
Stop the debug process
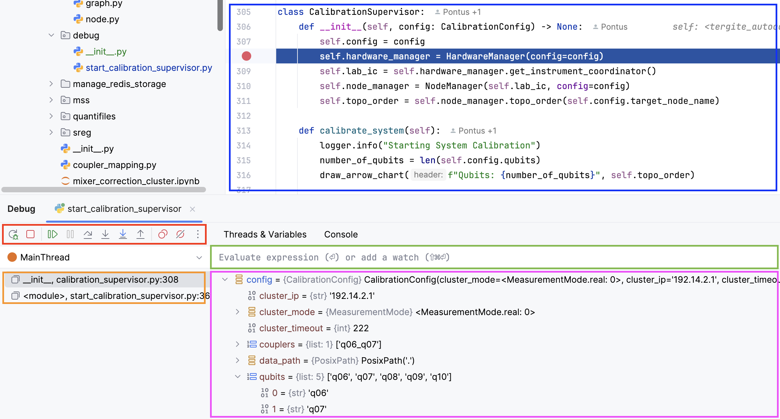click(30, 234)
